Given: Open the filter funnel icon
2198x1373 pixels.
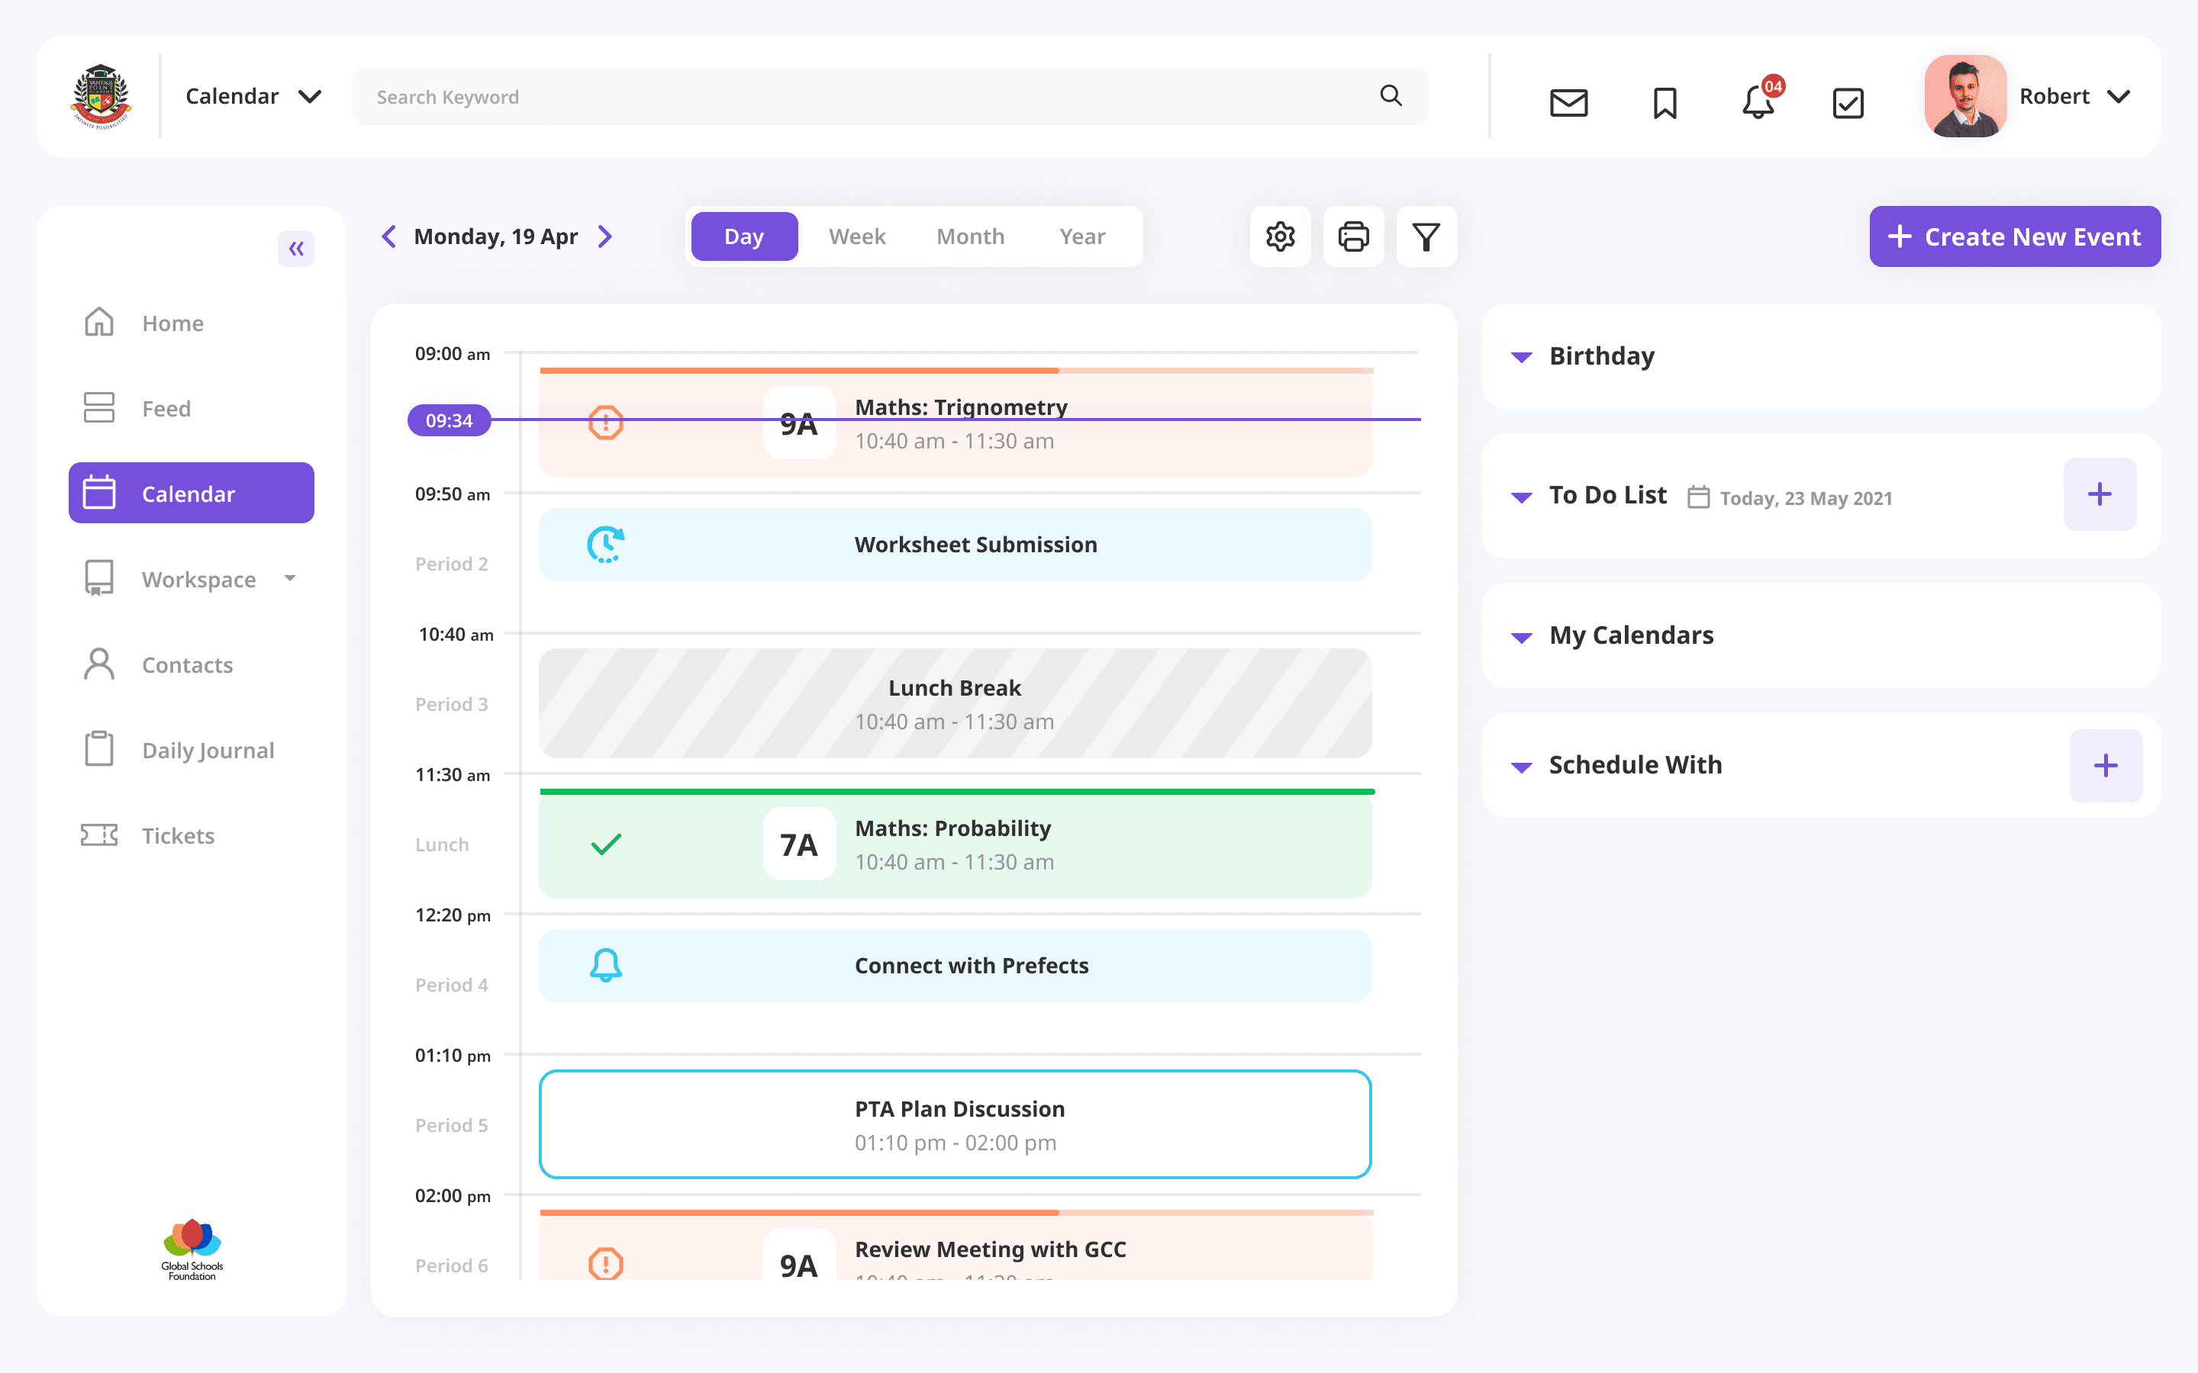Looking at the screenshot, I should [x=1426, y=237].
